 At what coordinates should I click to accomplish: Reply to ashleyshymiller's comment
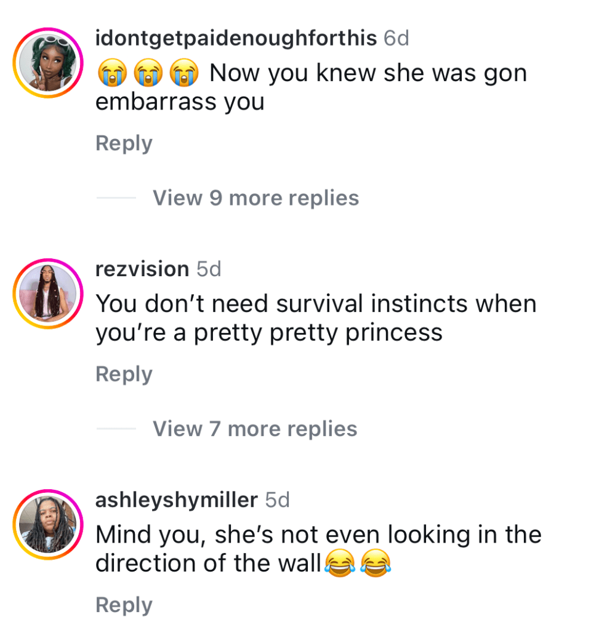pyautogui.click(x=124, y=605)
